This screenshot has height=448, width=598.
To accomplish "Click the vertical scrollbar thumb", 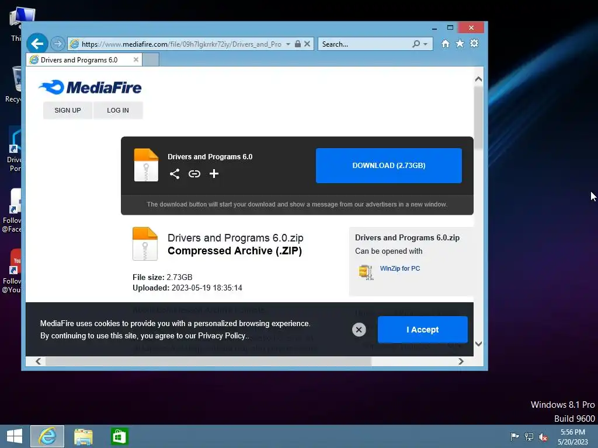I will point(478,118).
